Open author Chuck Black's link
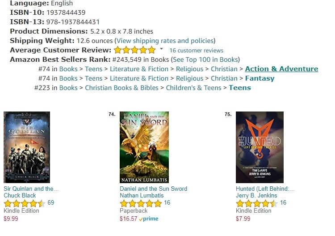 (x=21, y=196)
